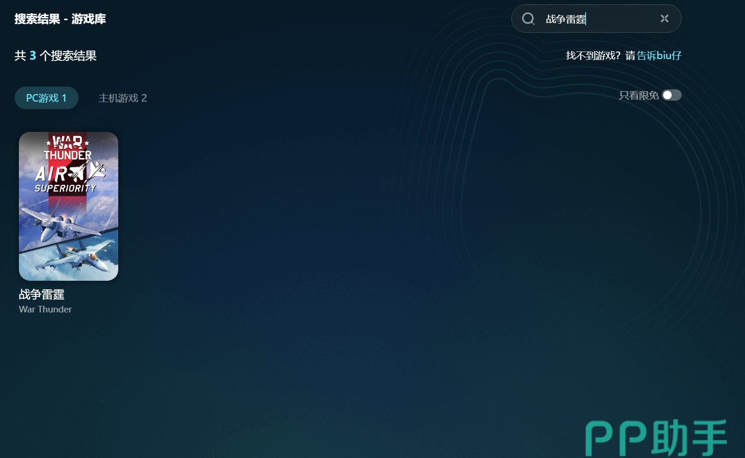
Task: Click the 搜索结果 - 游戏库 heading
Action: click(60, 19)
